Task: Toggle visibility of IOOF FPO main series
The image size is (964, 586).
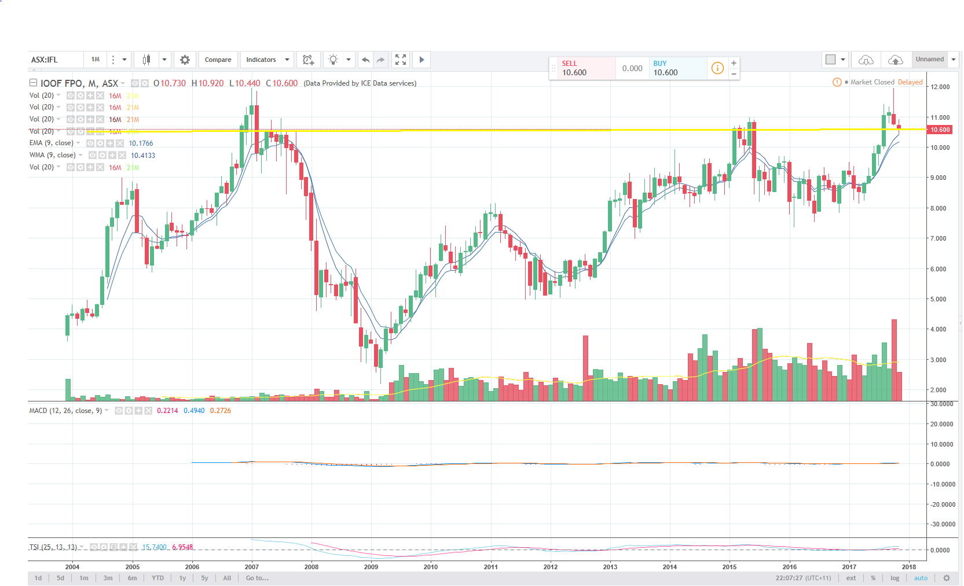Action: tap(135, 83)
